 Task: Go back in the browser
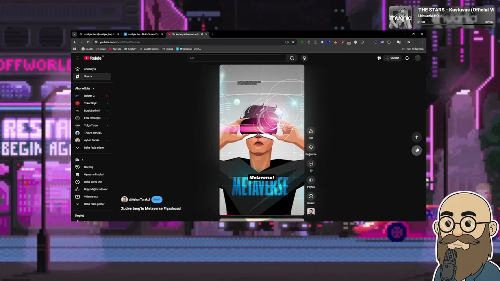tap(75, 42)
